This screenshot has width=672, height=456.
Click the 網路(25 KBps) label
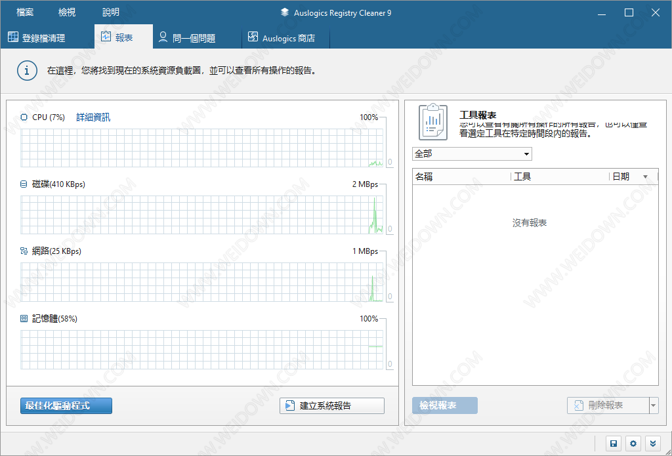click(x=56, y=251)
